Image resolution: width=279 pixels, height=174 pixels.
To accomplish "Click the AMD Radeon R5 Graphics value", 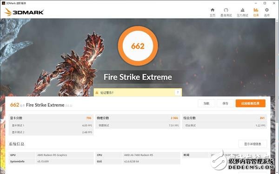I will [52, 155].
